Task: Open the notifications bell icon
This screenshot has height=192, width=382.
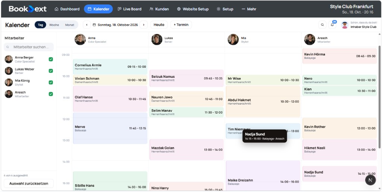Action: click(x=332, y=25)
